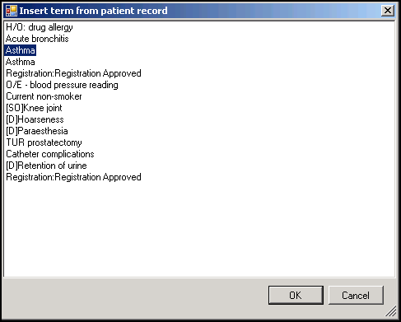Select the last Registration Approved entry
Viewport: 401px width, 322px height.
tap(73, 177)
